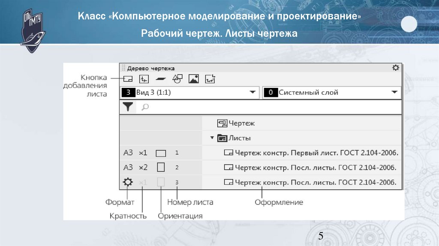Click the 'Дерево чертежа' panel title

(x=151, y=68)
